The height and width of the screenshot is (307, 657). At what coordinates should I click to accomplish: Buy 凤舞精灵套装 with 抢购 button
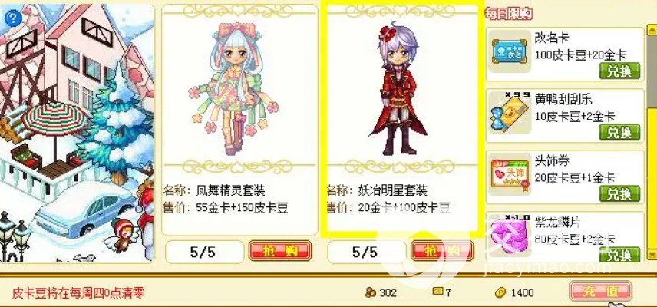point(280,251)
